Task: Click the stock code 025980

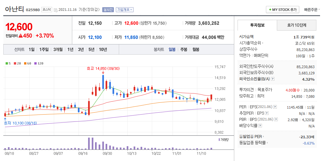Action: pyautogui.click(x=33, y=10)
